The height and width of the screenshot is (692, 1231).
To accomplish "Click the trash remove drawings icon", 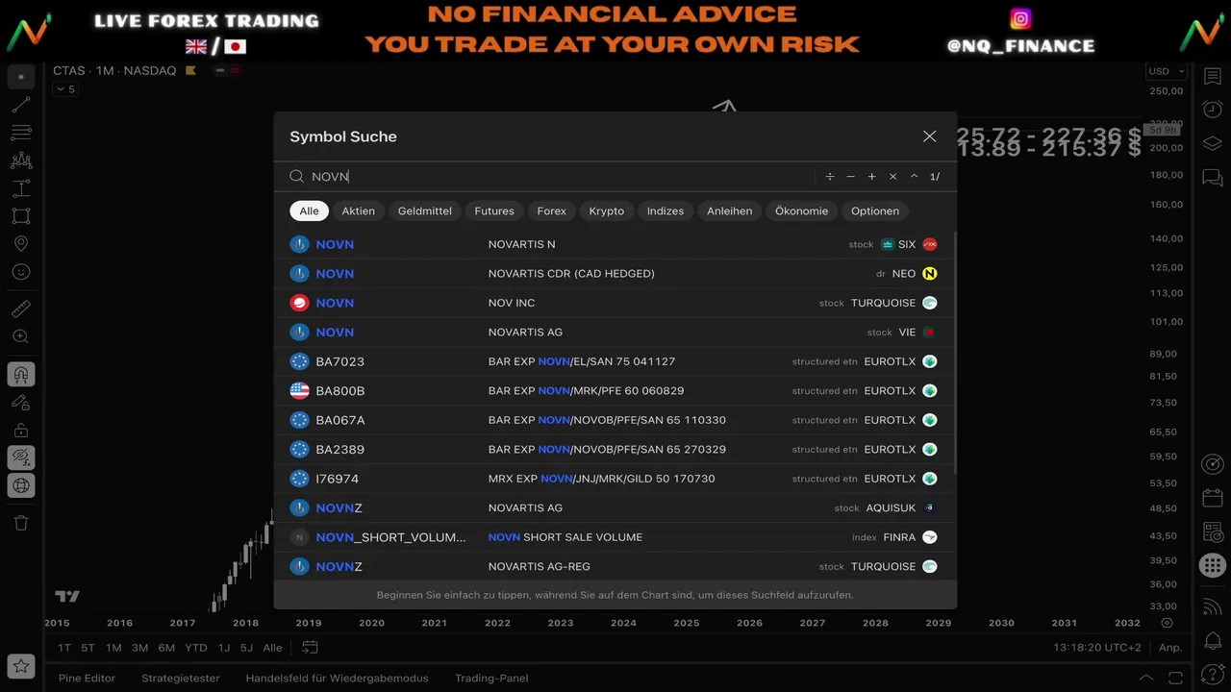I will tap(21, 523).
